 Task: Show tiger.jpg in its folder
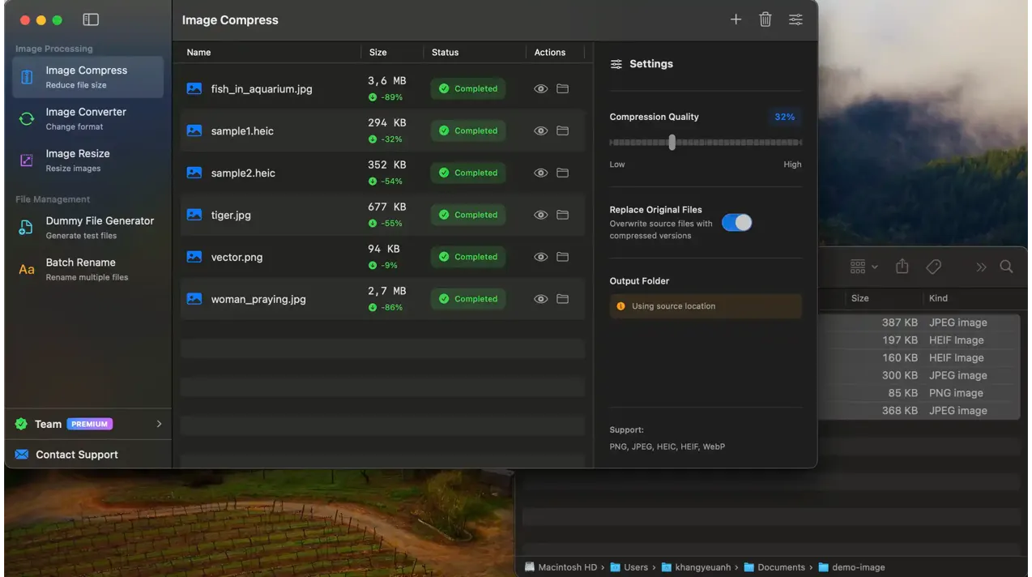click(x=562, y=215)
